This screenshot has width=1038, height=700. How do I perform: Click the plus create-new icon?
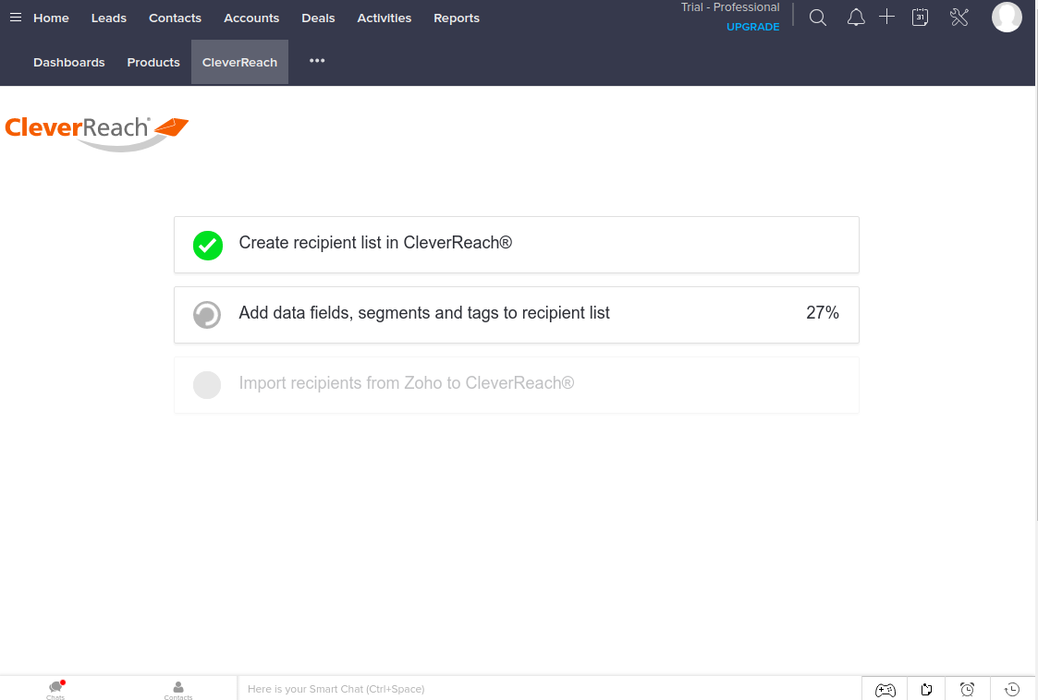[x=887, y=18]
